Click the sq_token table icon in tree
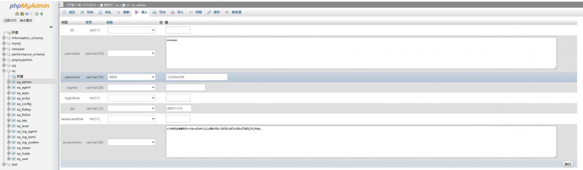 (x=13, y=148)
